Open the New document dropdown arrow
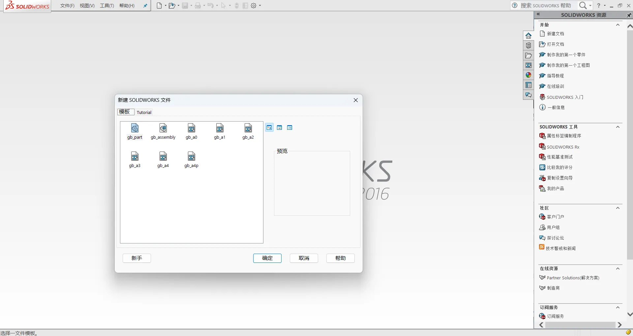This screenshot has width=633, height=336. [166, 6]
